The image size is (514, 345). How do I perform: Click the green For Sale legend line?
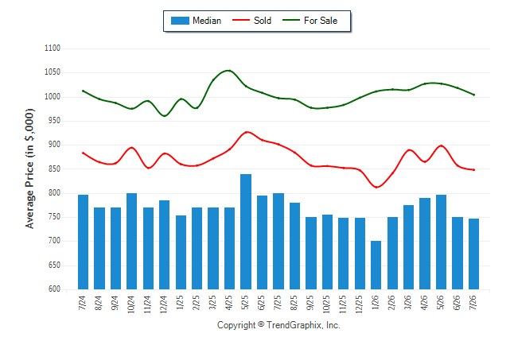point(291,21)
